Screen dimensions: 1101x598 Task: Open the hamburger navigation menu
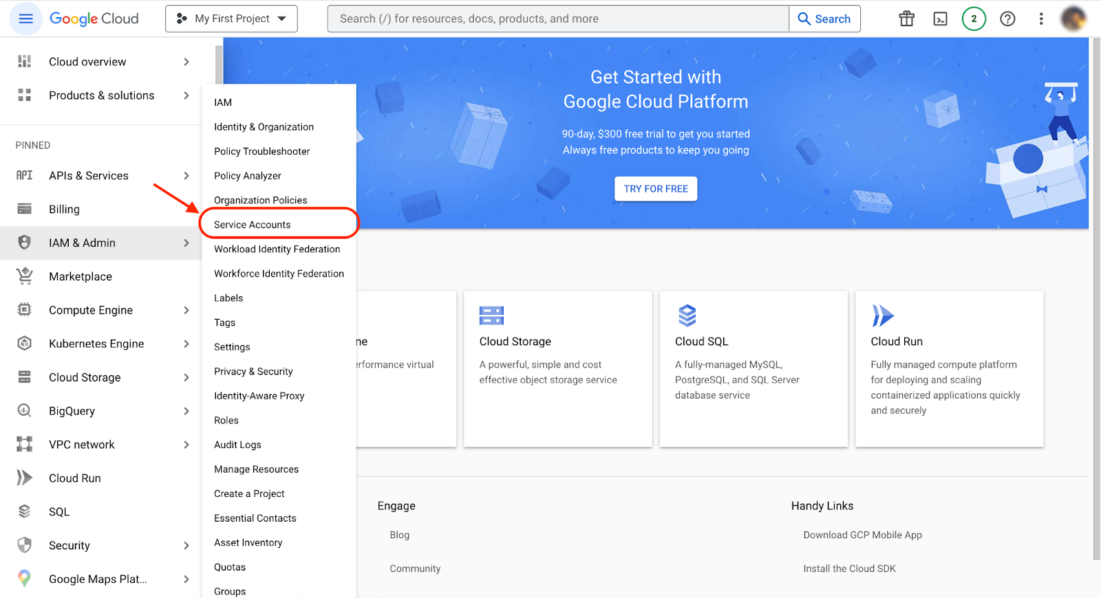pos(25,19)
